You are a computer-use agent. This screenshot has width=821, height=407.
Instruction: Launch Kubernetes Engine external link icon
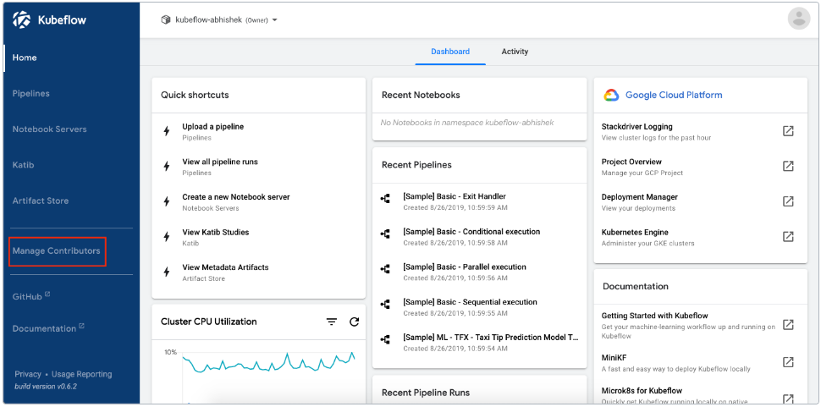787,237
